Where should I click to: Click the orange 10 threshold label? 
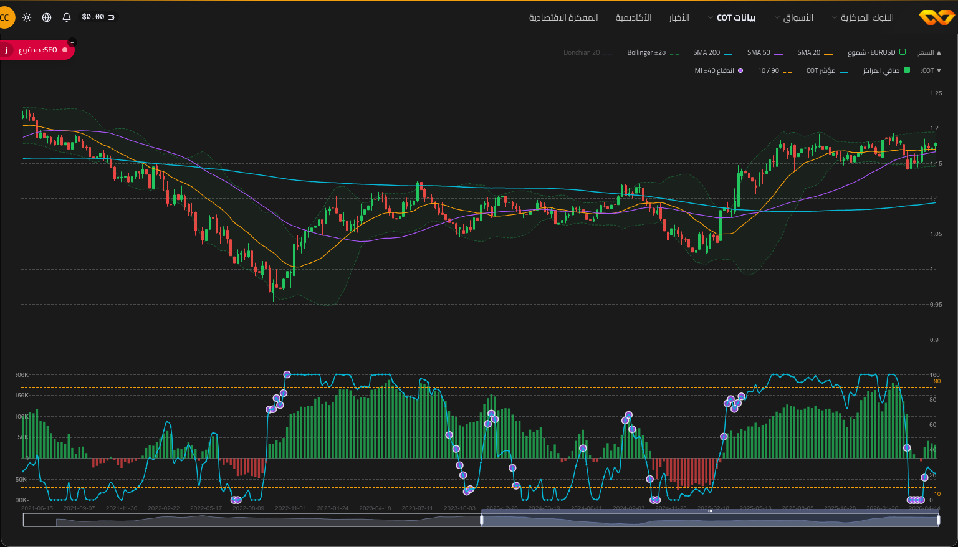tap(937, 494)
